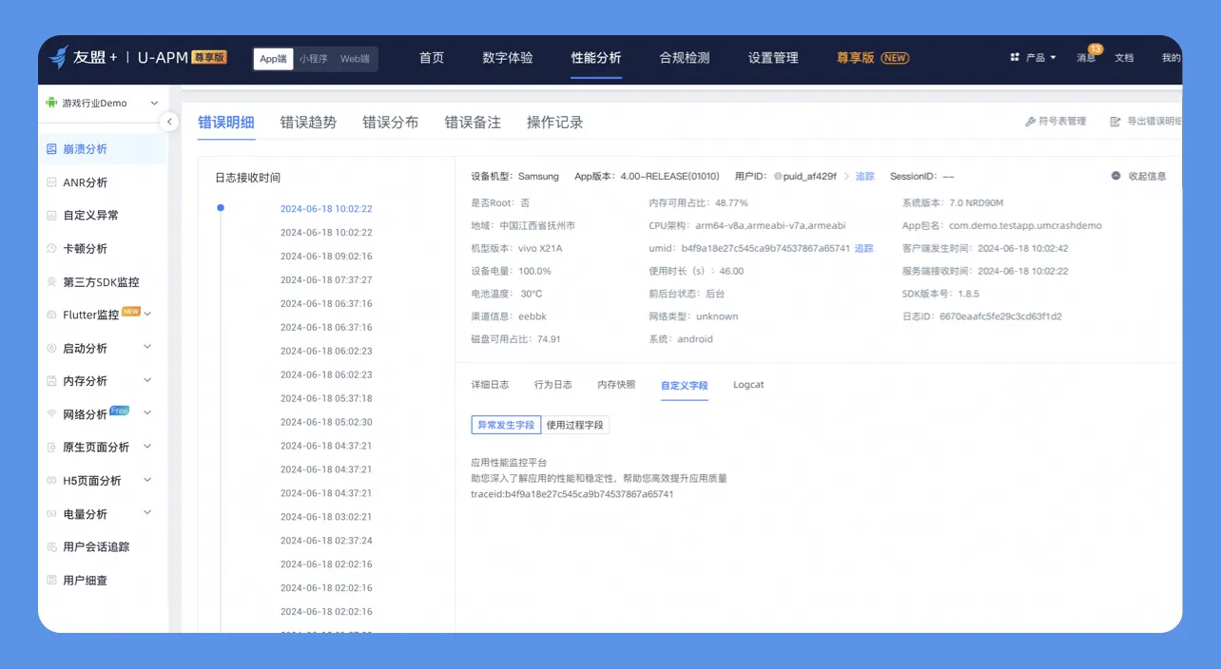Select log entry 2024-06-18 07:37:27

click(x=326, y=280)
